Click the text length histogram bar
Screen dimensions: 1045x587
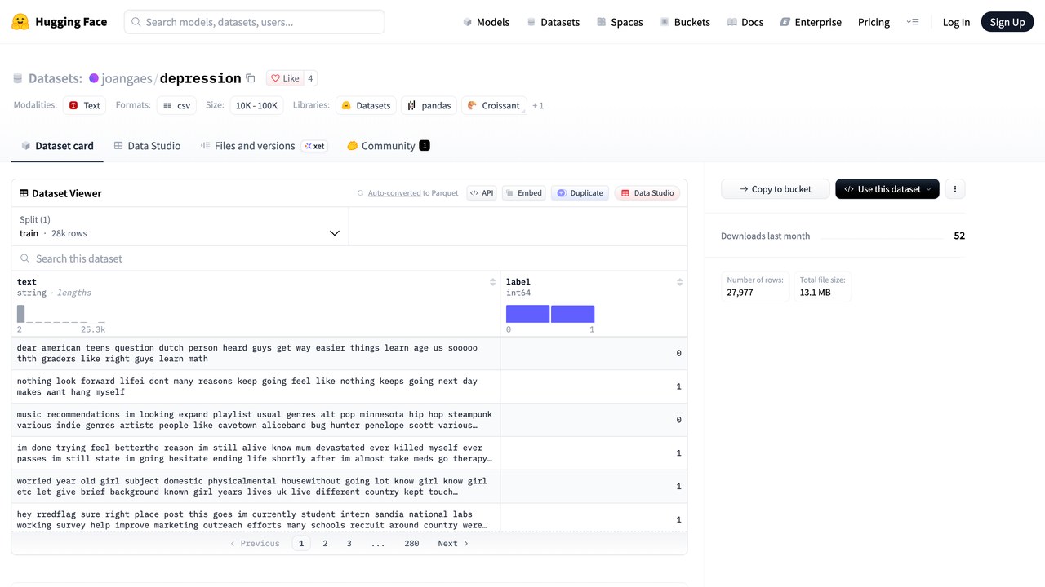(20, 314)
